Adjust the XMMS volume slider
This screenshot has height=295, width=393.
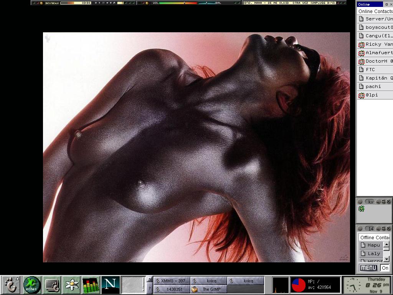click(x=184, y=3)
